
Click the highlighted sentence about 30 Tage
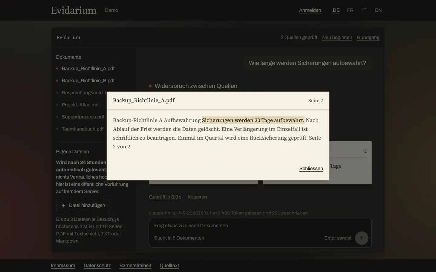pos(253,120)
